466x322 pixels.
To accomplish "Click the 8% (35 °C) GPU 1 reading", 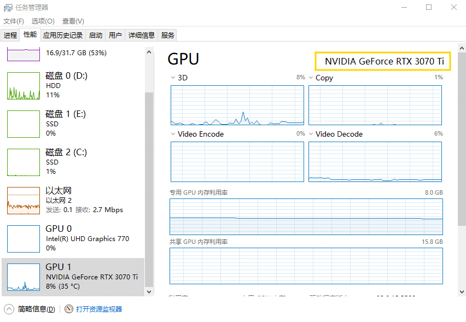I will pos(63,286).
